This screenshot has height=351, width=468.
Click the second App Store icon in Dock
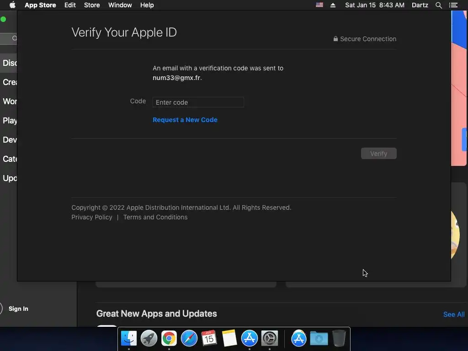(x=299, y=339)
